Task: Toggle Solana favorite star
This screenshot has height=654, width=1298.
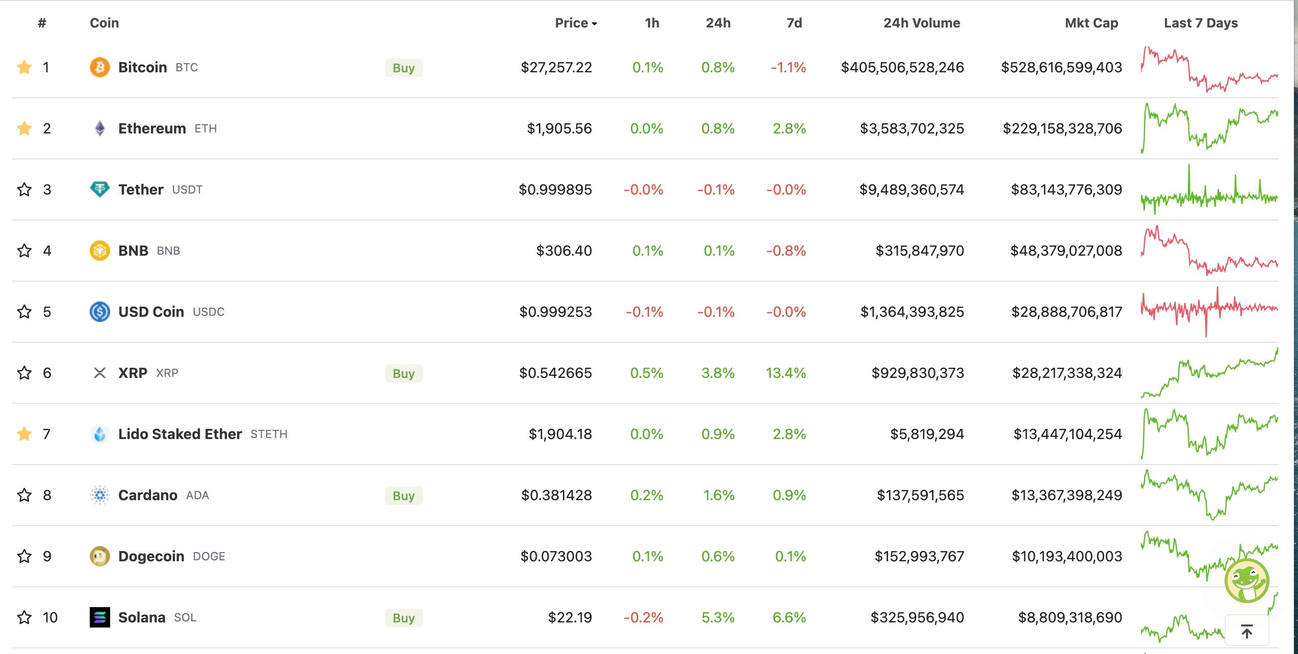Action: pyautogui.click(x=24, y=617)
